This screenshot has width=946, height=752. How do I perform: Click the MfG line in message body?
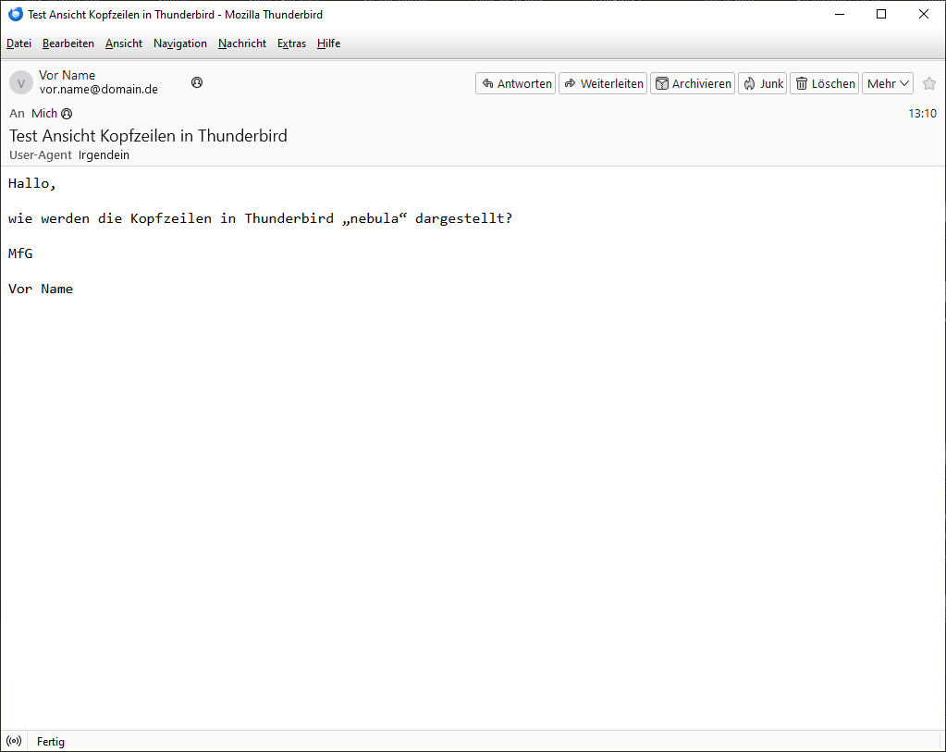[x=20, y=253]
